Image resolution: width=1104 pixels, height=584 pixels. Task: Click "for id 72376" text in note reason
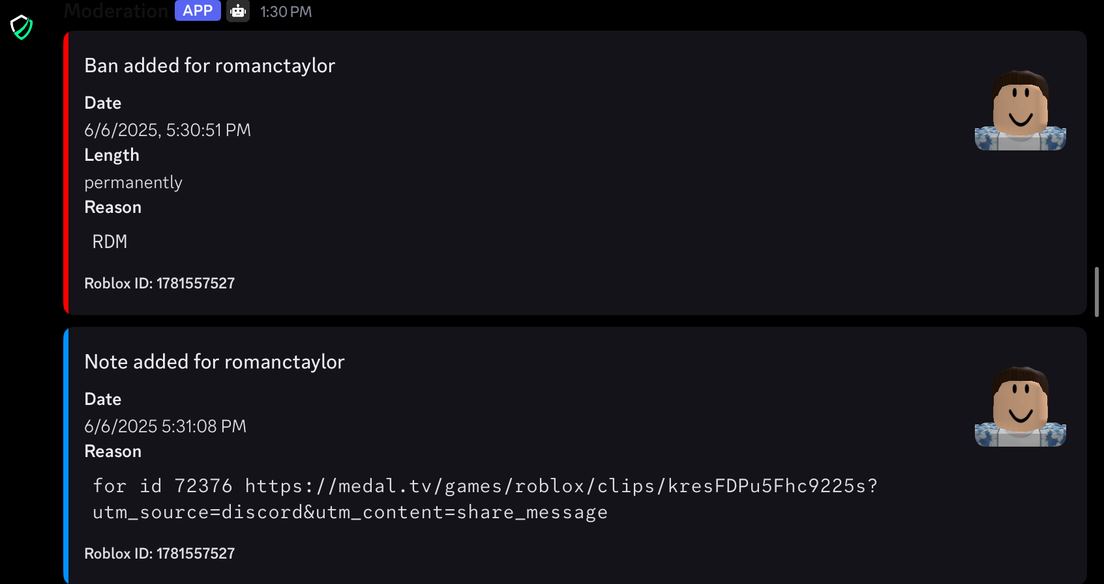tap(162, 486)
